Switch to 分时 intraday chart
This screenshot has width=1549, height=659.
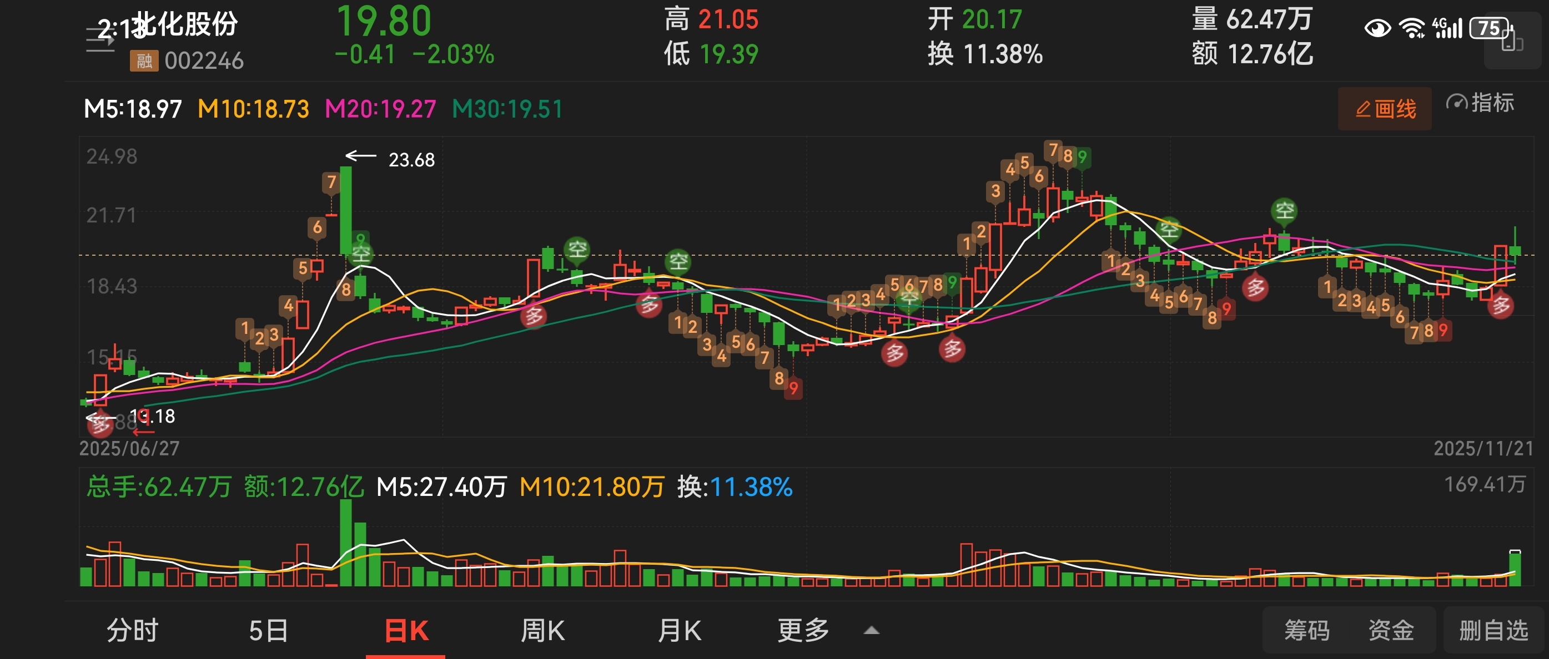click(x=132, y=631)
